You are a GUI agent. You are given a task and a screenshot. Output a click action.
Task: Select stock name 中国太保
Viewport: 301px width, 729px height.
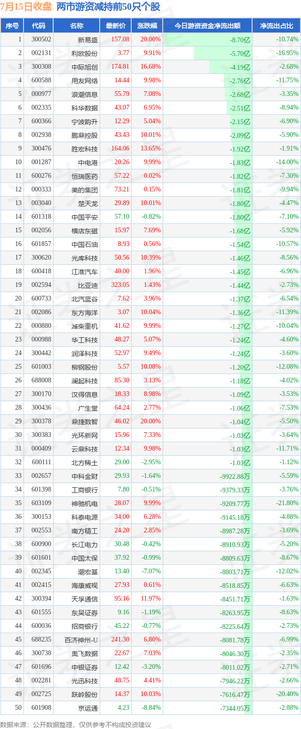click(x=85, y=557)
